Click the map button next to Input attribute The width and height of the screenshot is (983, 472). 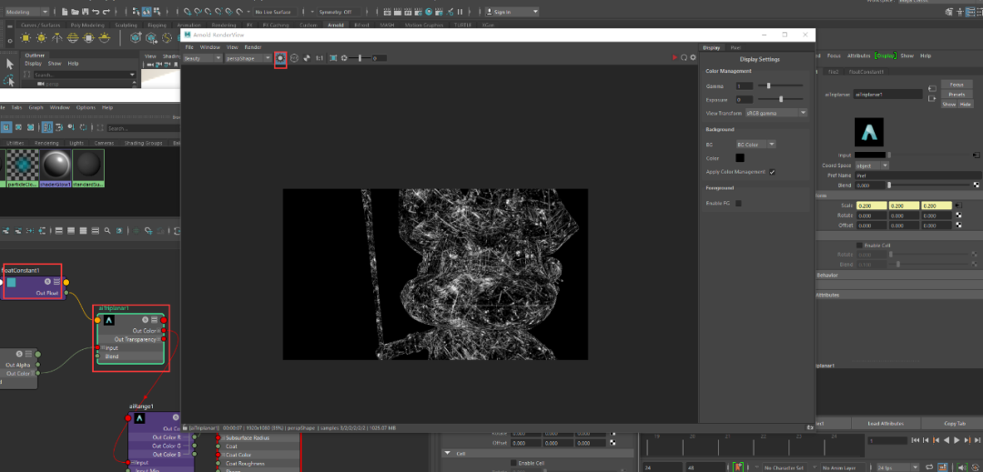[x=976, y=155]
